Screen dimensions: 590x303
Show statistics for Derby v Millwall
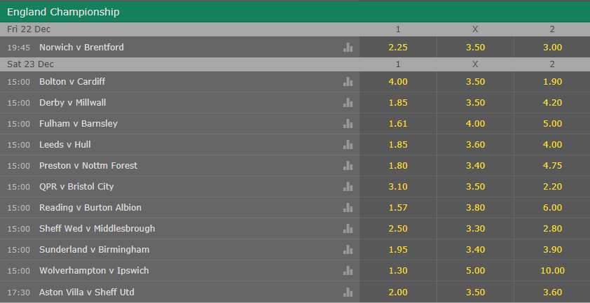tap(348, 103)
